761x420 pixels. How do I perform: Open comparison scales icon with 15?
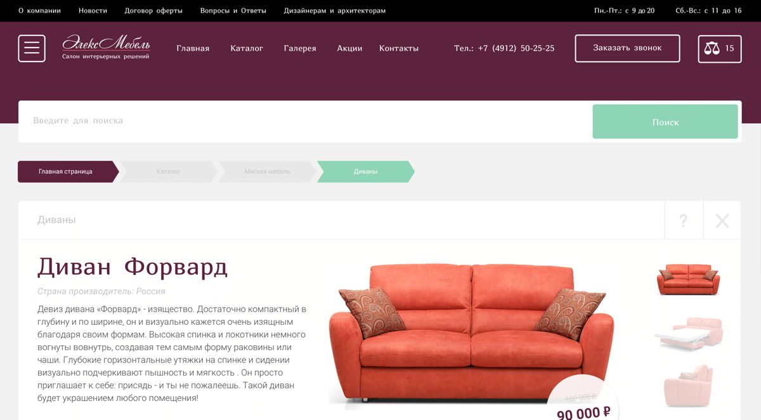(x=720, y=49)
